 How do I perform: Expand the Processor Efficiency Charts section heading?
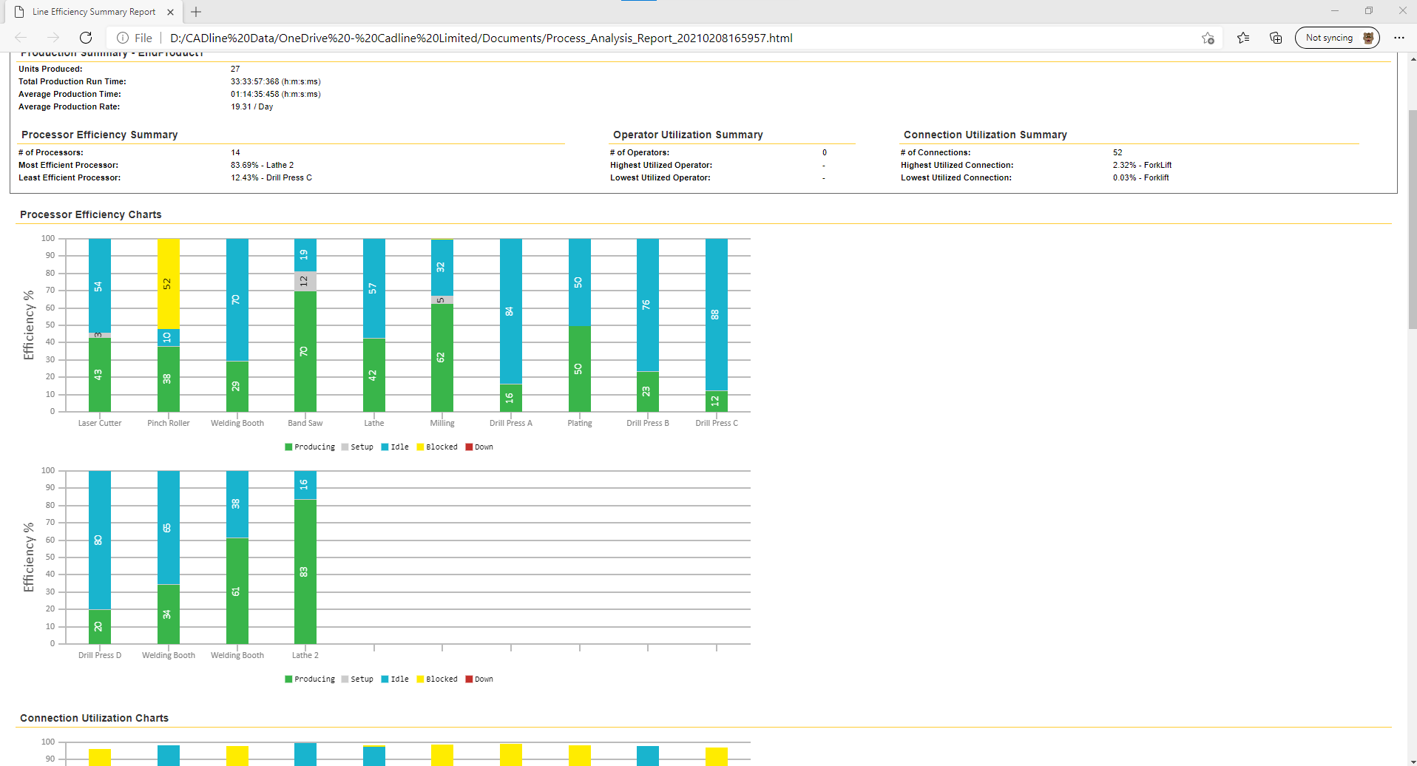[90, 214]
